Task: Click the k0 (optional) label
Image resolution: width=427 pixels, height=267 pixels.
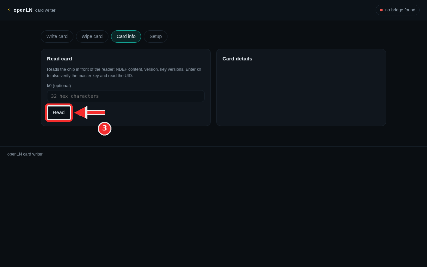Action: (x=59, y=86)
